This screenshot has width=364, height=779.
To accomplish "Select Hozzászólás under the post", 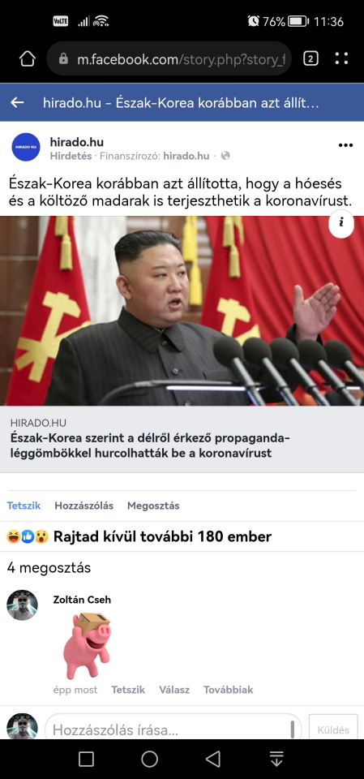I will [84, 506].
